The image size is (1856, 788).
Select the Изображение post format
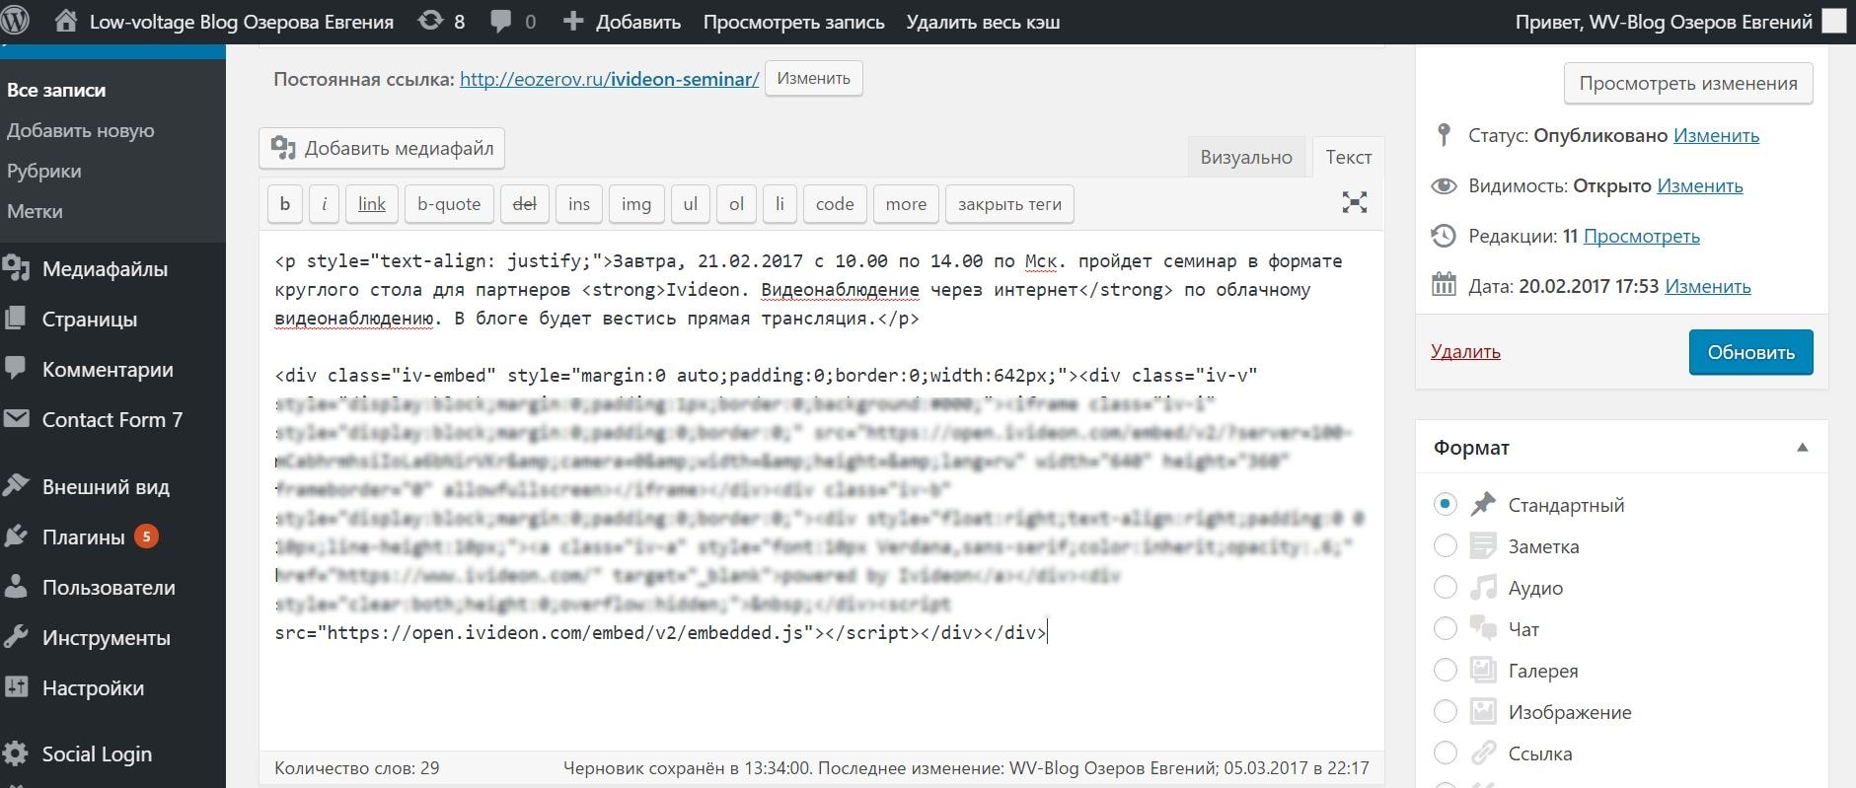[x=1445, y=711]
